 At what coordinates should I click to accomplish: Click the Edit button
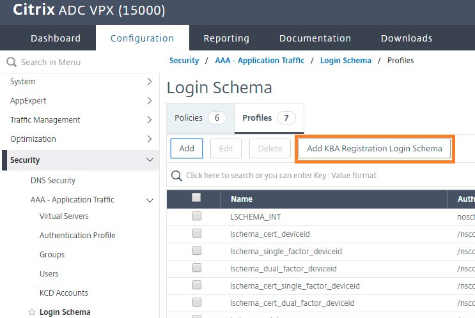pyautogui.click(x=226, y=148)
